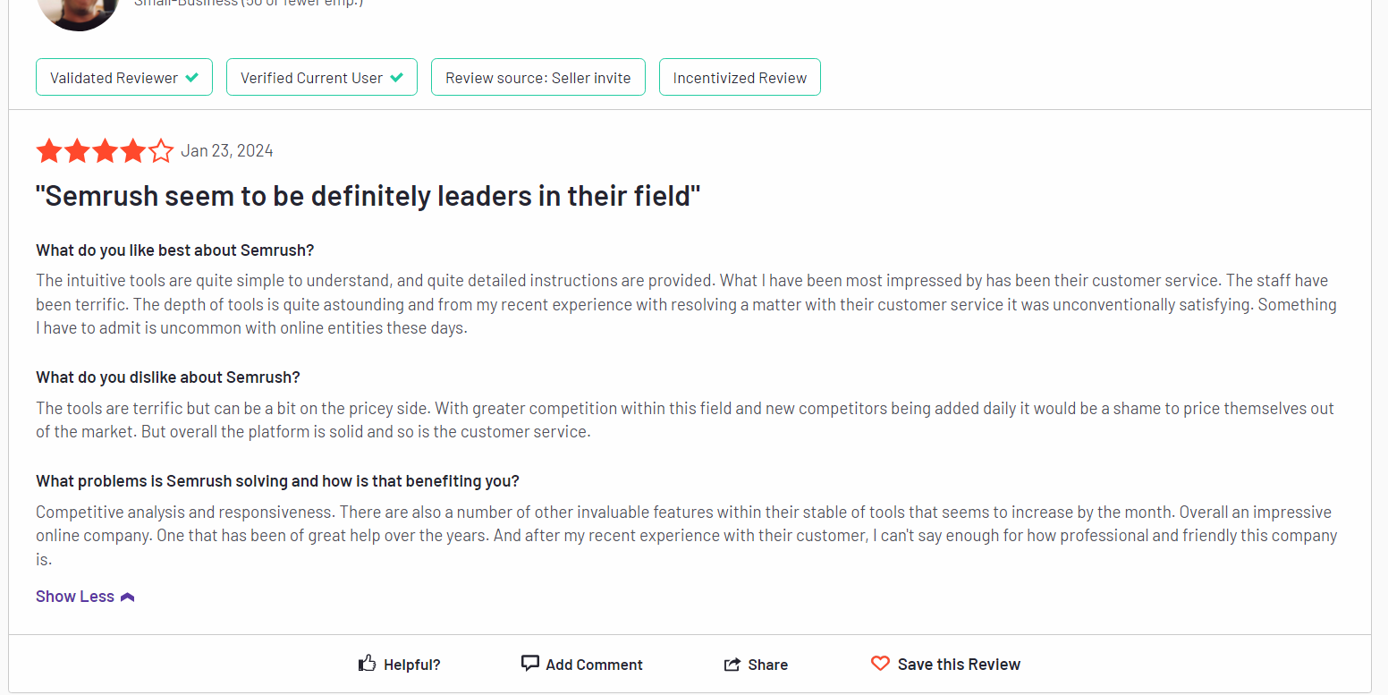Screen dimensions: 1388x695
Task: Open the reviewer profile photo
Action: pyautogui.click(x=79, y=12)
